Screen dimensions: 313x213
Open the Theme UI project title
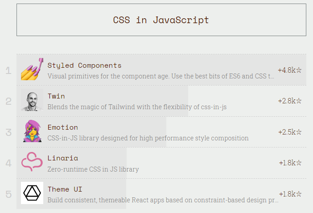[x=65, y=189]
